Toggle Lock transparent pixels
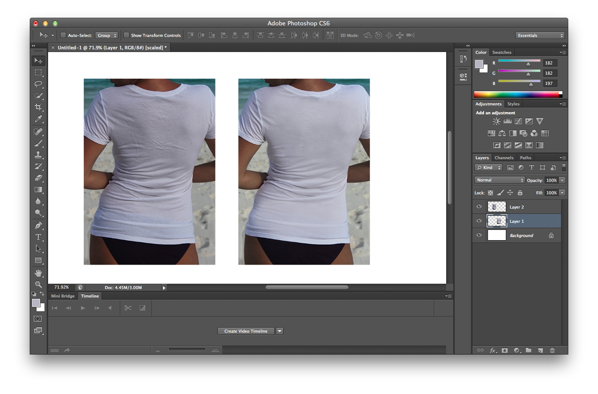598x394 pixels. point(490,193)
